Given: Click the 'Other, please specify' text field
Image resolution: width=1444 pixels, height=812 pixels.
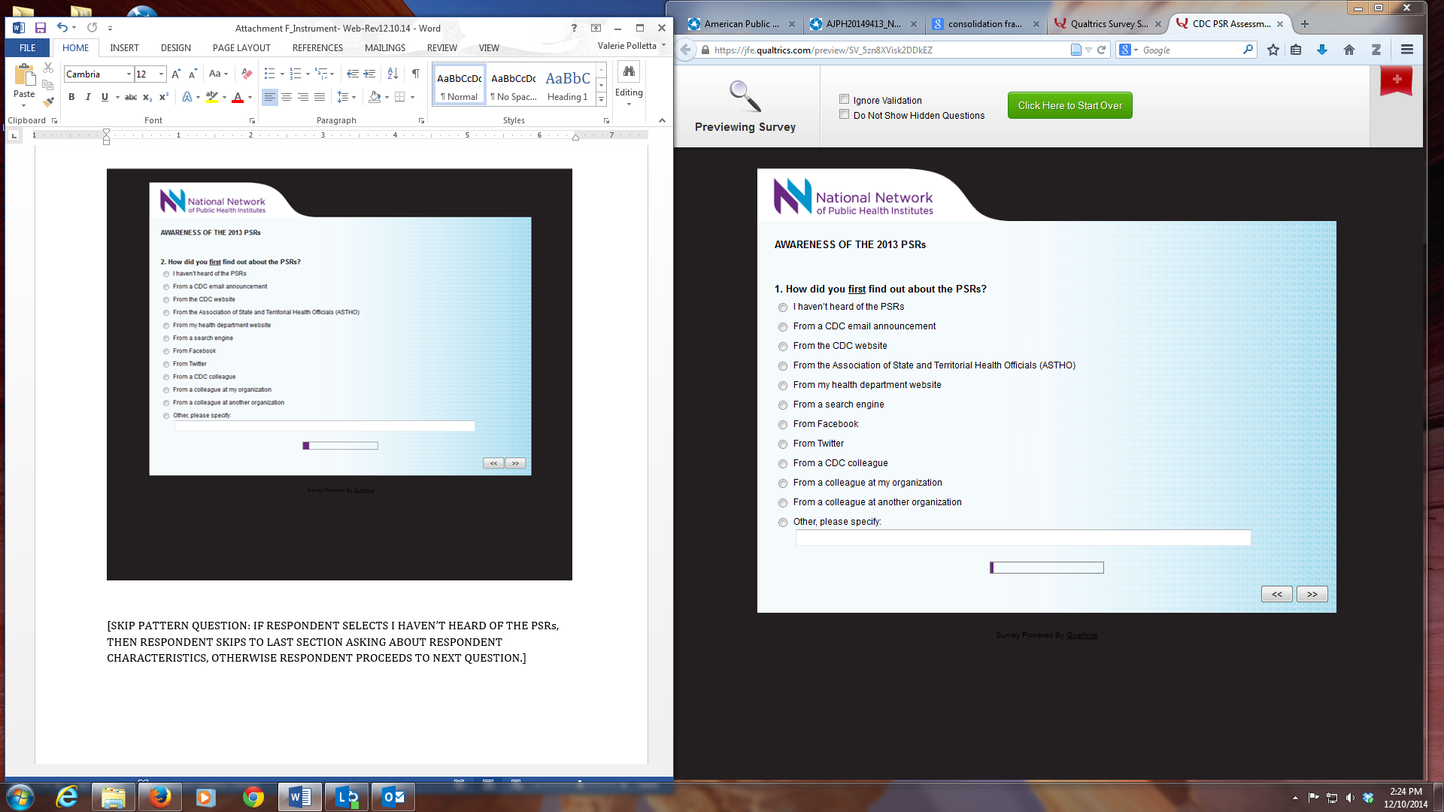Looking at the screenshot, I should (x=1023, y=538).
